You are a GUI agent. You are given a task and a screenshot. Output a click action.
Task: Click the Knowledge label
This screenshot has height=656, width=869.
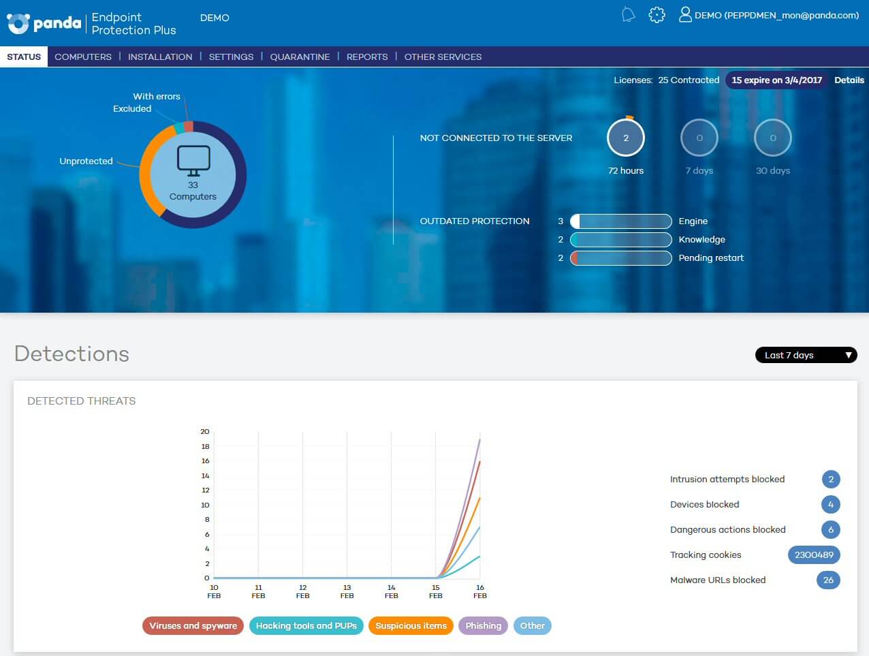[x=701, y=239]
